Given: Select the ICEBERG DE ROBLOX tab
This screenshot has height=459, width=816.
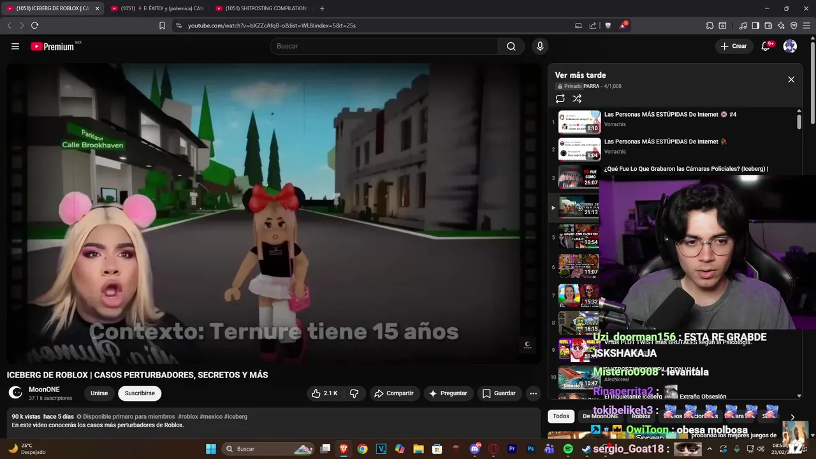Looking at the screenshot, I should (52, 8).
